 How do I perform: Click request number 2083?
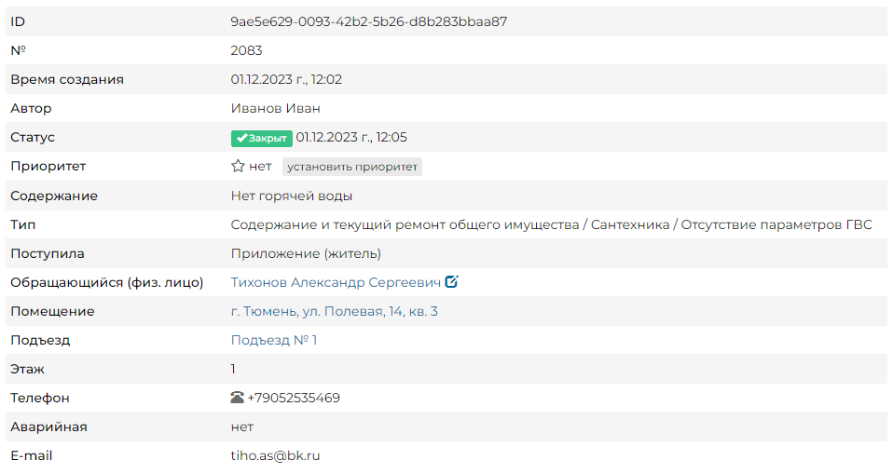pos(246,50)
